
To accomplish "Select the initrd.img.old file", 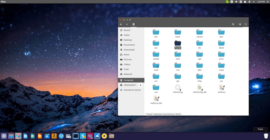I will [x=199, y=89].
